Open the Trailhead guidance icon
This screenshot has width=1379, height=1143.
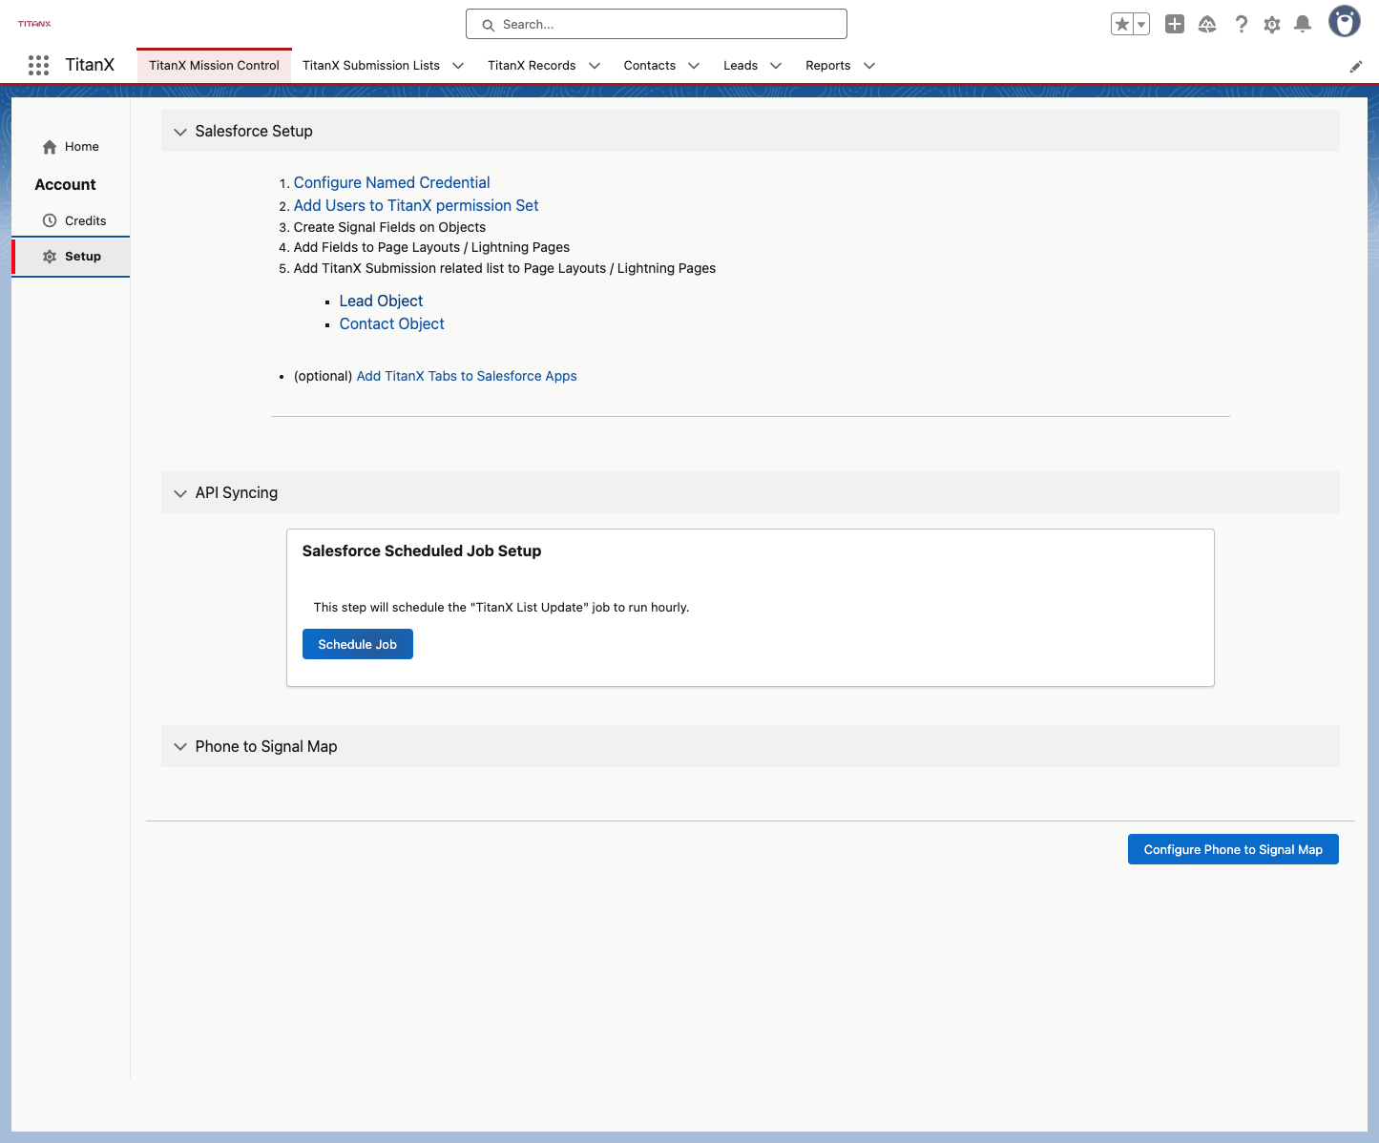click(1207, 24)
